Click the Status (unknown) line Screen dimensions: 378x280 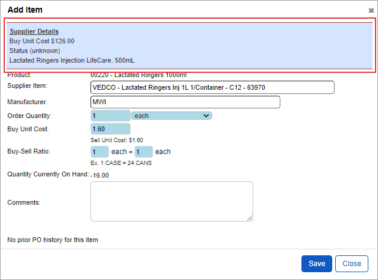tap(35, 51)
